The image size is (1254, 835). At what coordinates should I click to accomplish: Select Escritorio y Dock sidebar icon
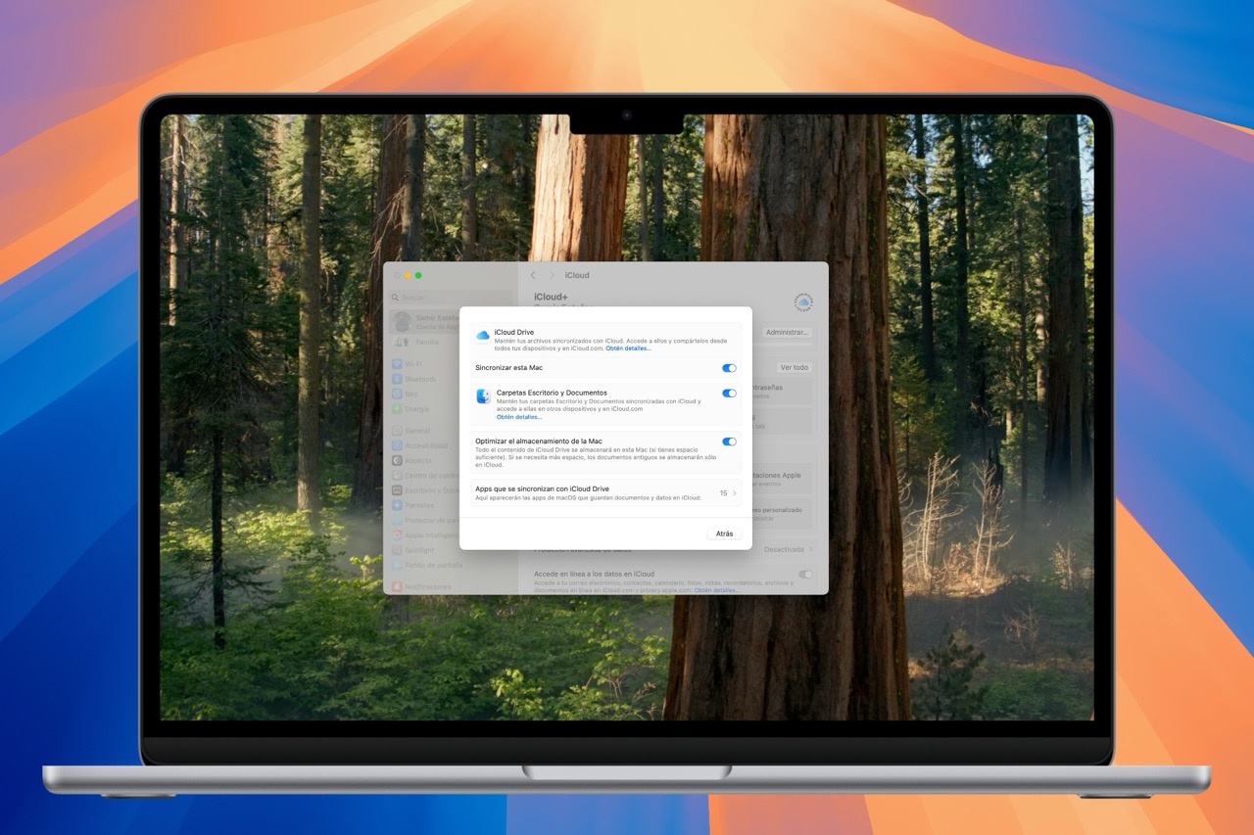(397, 490)
